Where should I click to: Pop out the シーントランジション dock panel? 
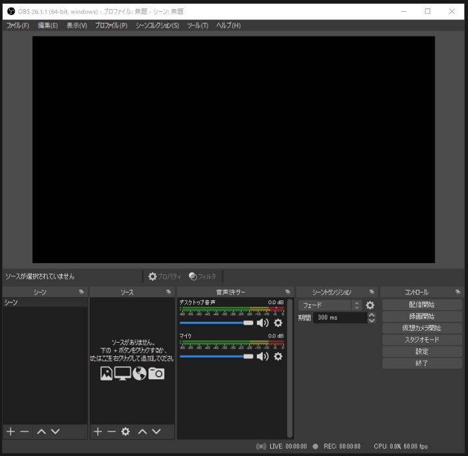coord(372,292)
